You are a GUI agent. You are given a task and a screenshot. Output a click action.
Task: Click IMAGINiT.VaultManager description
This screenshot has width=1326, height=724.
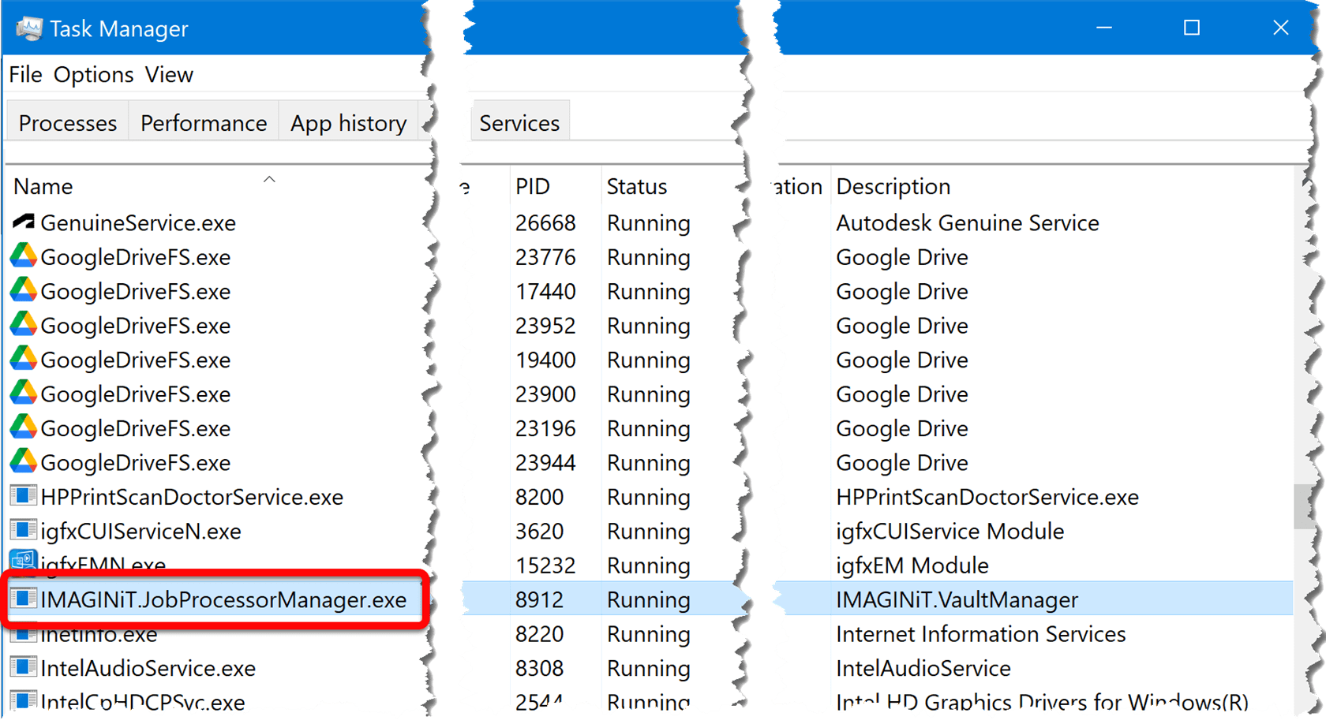pos(957,599)
